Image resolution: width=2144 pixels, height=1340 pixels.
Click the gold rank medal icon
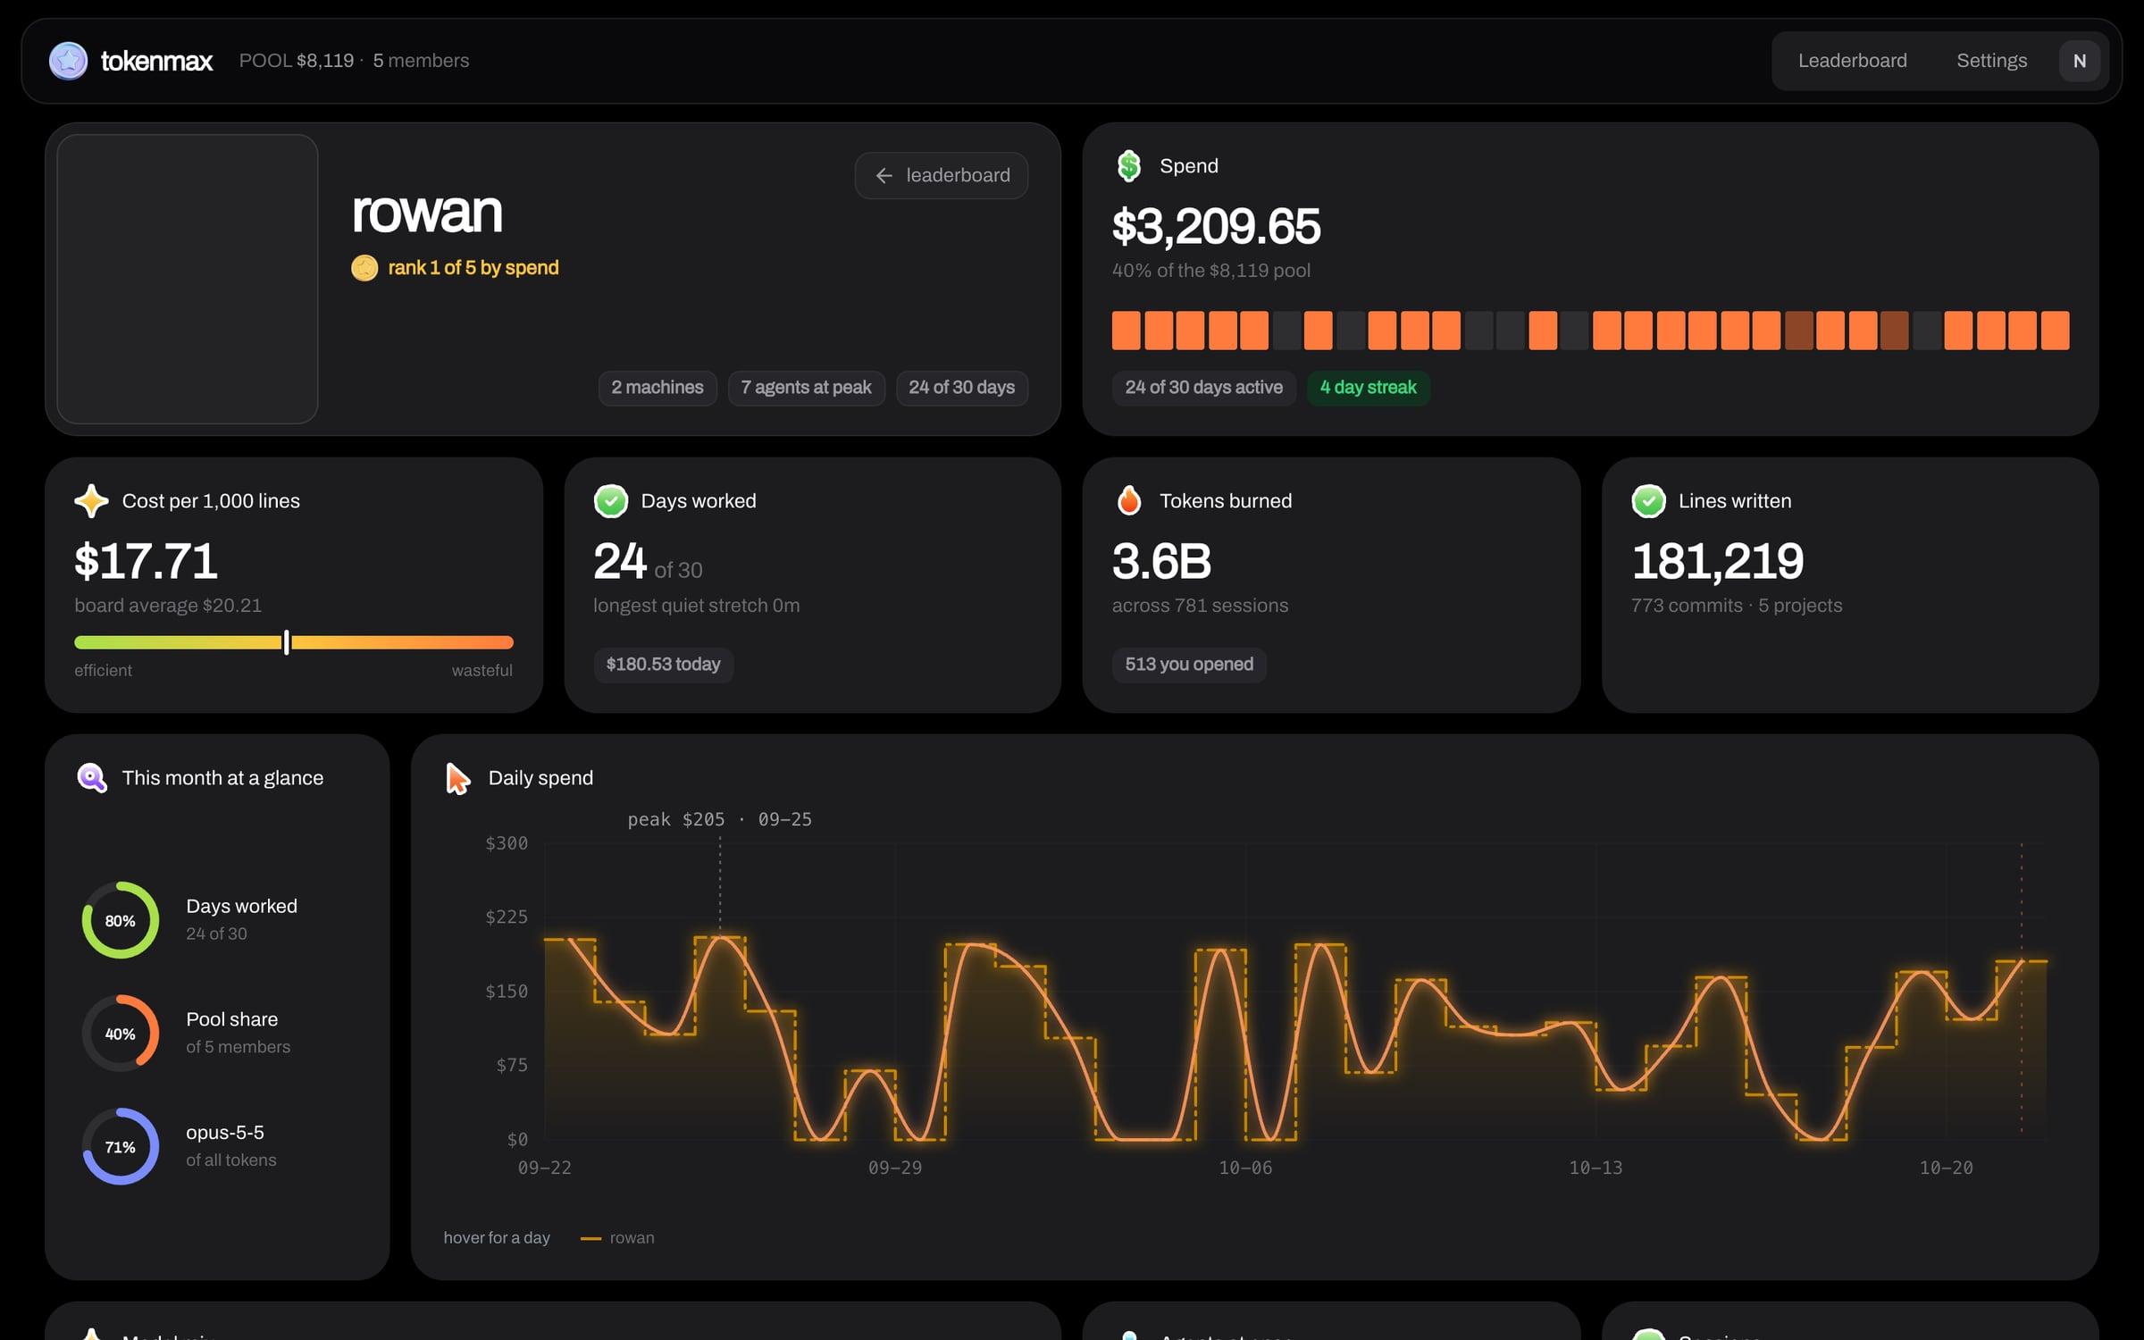coord(364,268)
